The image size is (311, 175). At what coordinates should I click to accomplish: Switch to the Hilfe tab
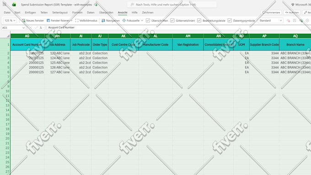pyautogui.click(x=134, y=12)
